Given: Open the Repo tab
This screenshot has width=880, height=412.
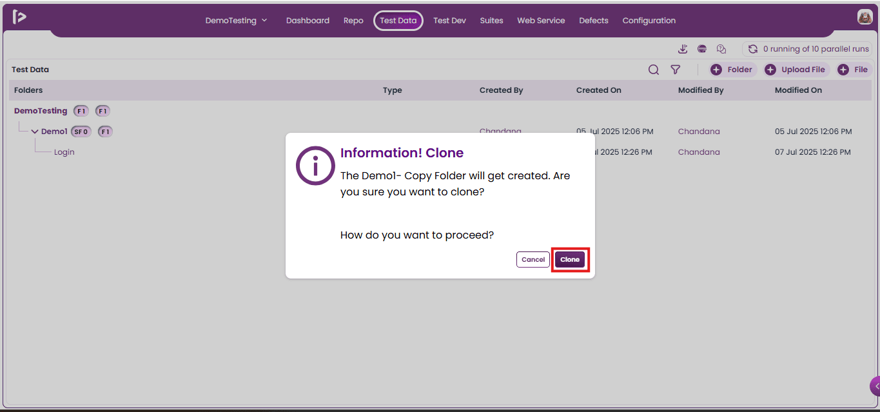Looking at the screenshot, I should 353,21.
